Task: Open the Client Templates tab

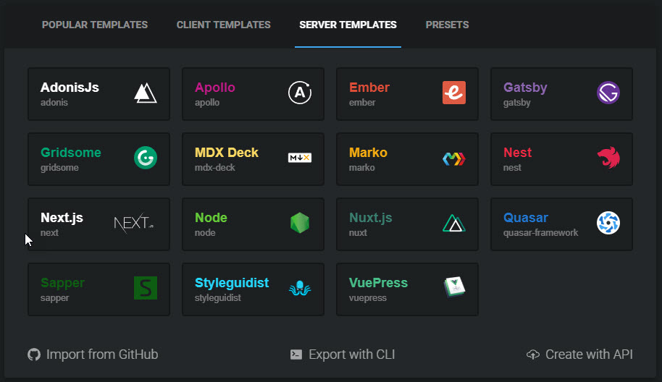Action: 223,25
